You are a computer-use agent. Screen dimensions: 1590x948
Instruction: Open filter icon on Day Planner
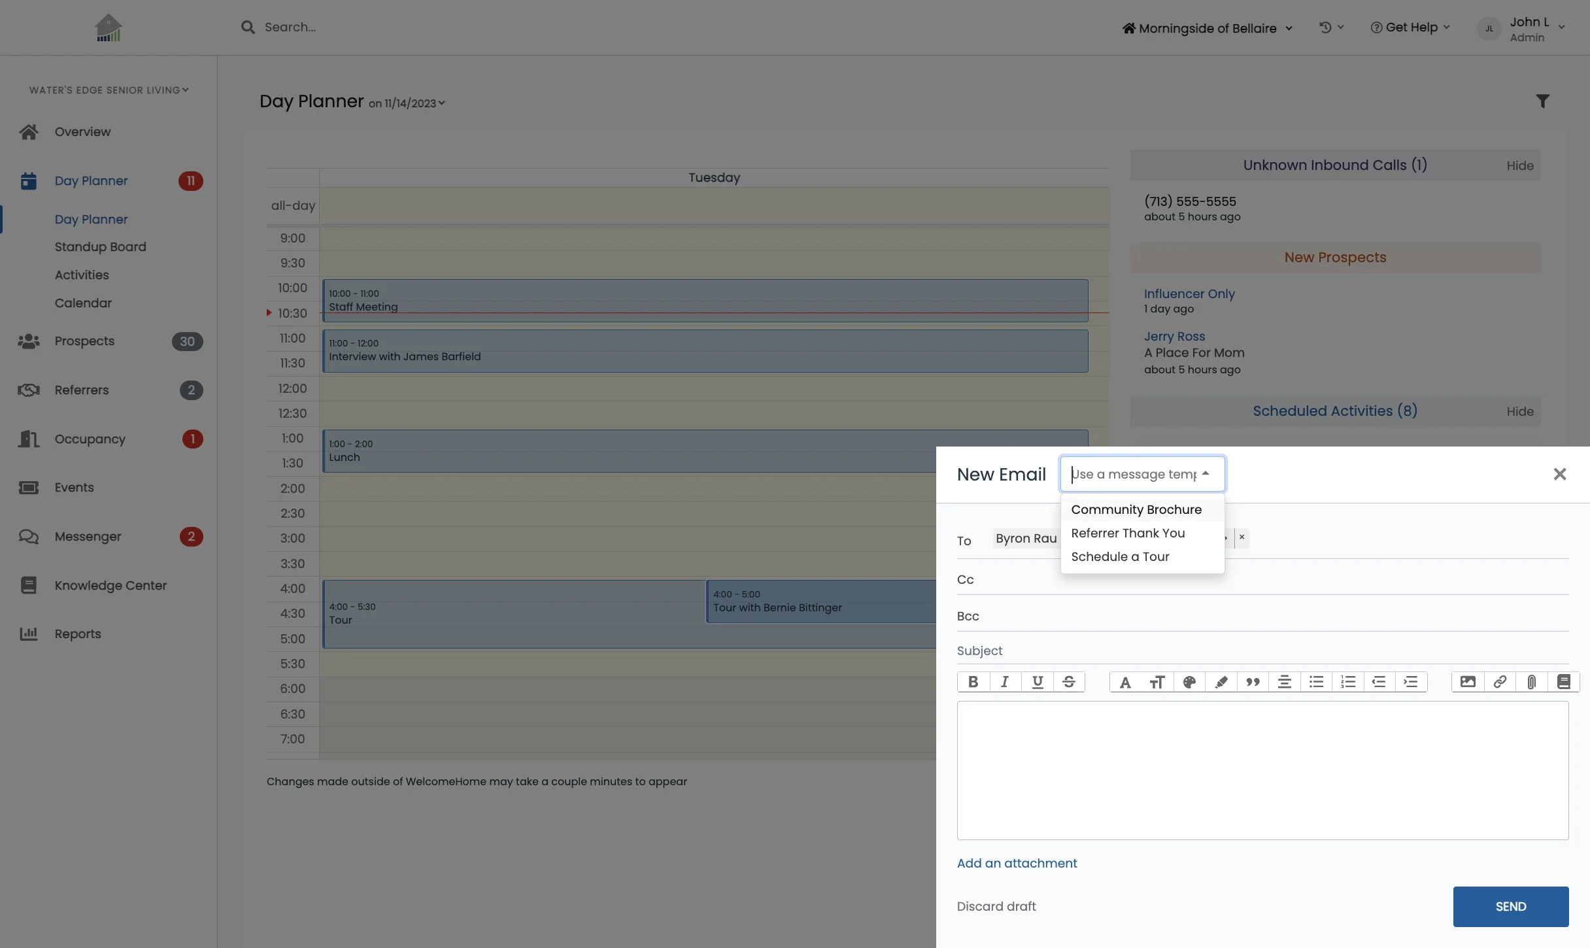point(1542,101)
